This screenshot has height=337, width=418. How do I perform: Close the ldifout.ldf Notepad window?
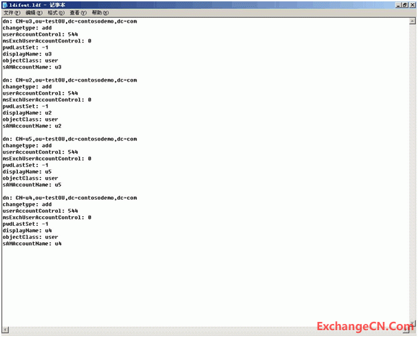pyautogui.click(x=411, y=4)
